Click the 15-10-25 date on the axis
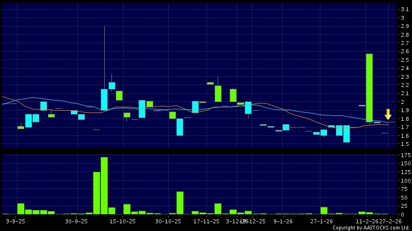The height and width of the screenshot is (231, 412). click(122, 221)
